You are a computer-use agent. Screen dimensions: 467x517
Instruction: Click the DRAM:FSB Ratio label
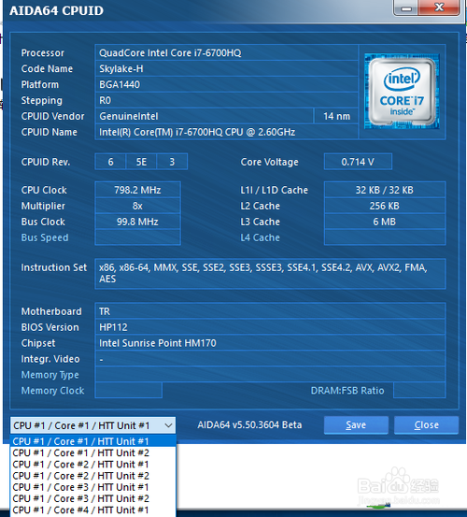(x=347, y=391)
